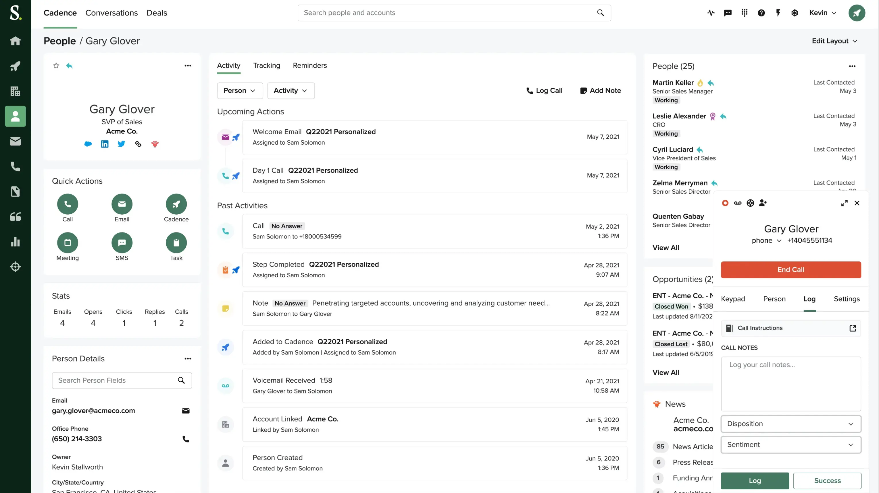This screenshot has height=493, width=879.
Task: Open Person Details more options menu
Action: coord(188,358)
